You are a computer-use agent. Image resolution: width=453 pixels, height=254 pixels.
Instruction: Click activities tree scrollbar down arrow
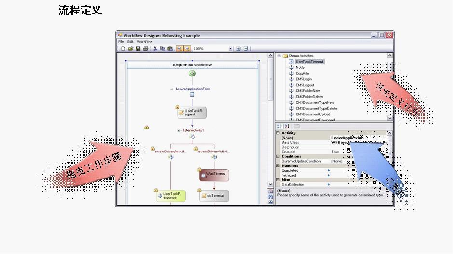click(x=390, y=118)
